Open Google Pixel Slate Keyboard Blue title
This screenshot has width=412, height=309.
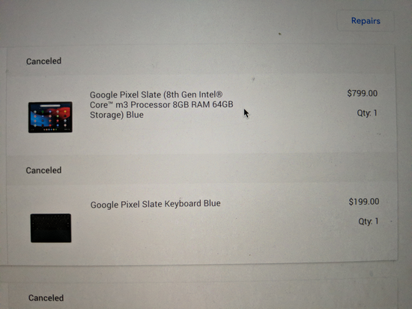155,204
